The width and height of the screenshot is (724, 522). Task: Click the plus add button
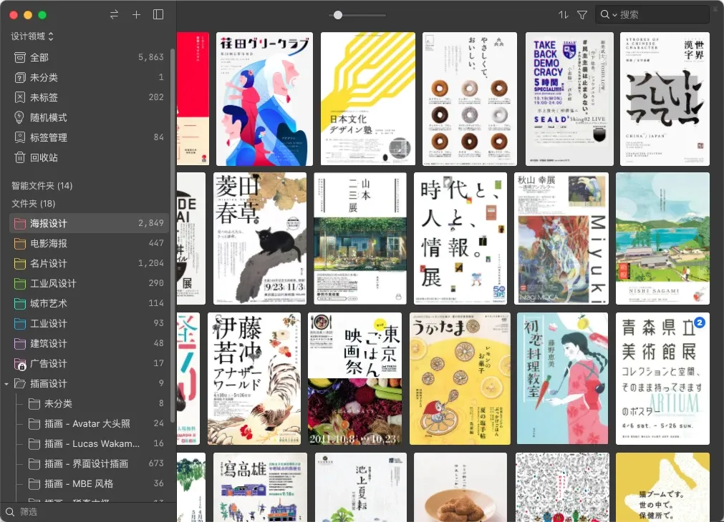point(136,15)
